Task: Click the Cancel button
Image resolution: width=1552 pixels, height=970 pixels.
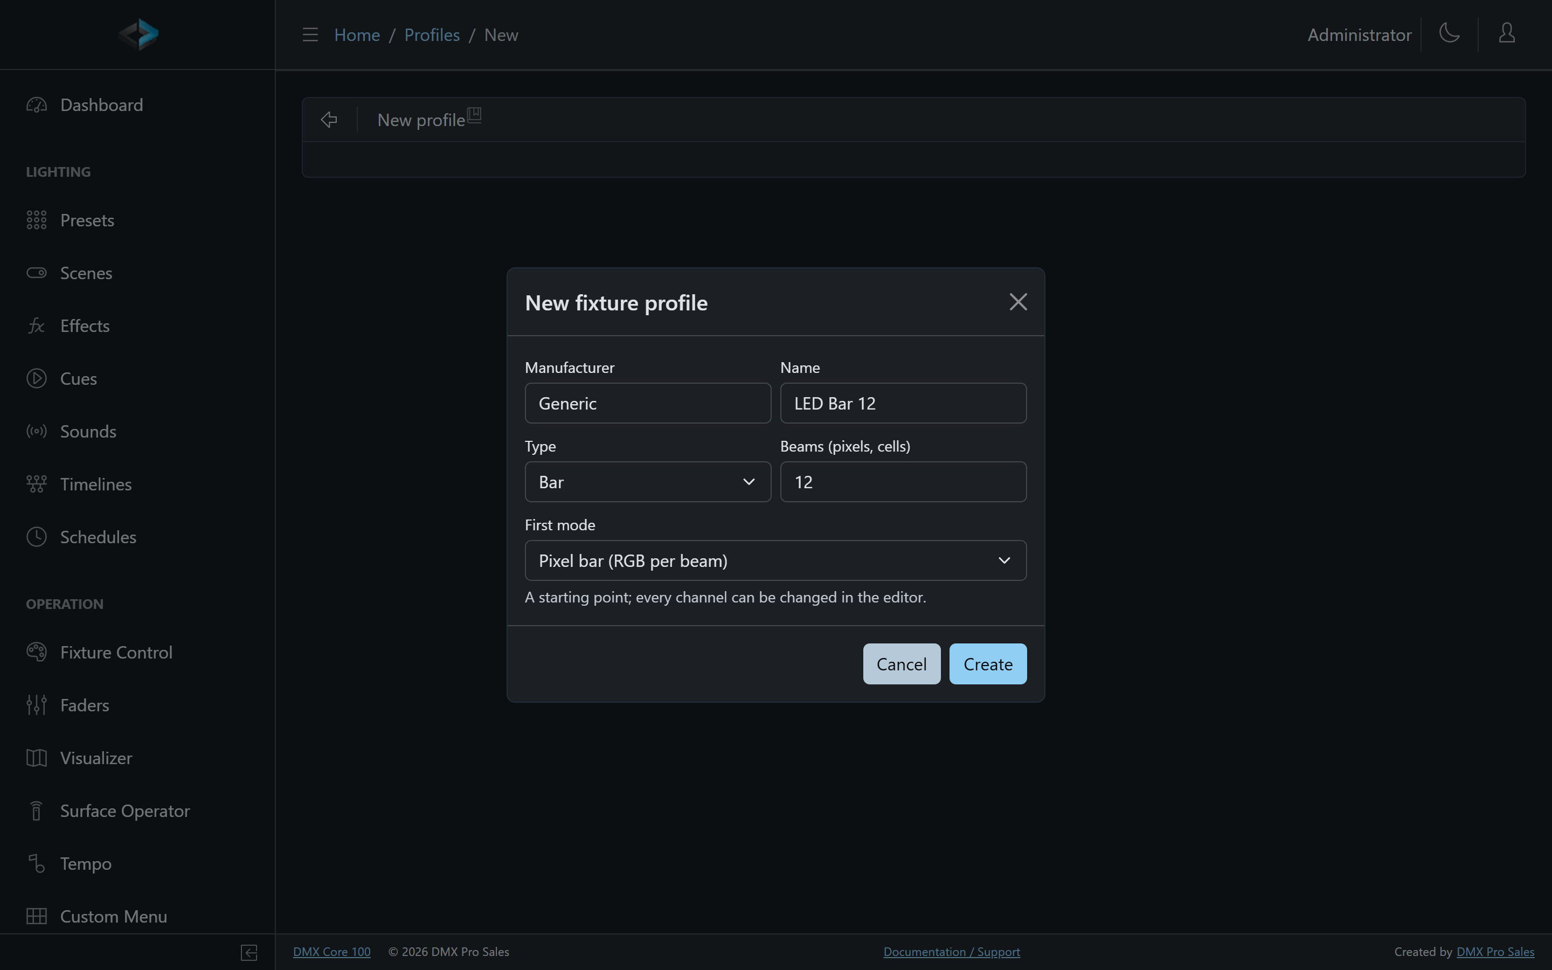Action: 902,664
